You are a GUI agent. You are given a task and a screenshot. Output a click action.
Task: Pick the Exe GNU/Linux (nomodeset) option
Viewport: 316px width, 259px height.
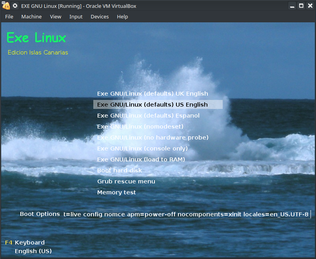[140, 127]
